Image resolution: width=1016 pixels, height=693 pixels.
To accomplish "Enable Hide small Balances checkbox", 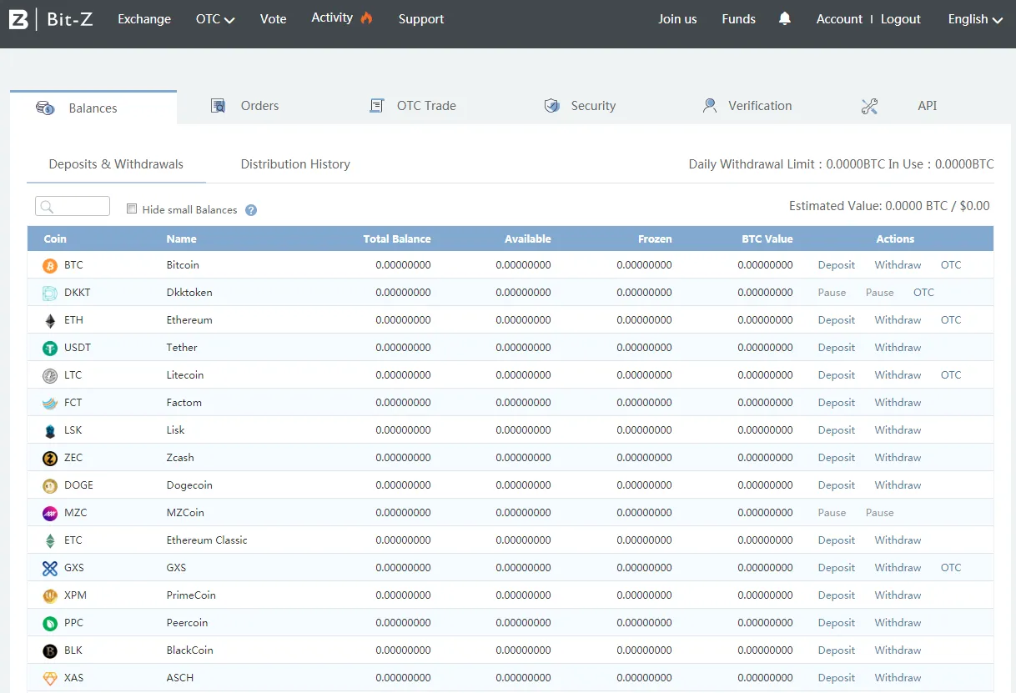I will pos(132,209).
